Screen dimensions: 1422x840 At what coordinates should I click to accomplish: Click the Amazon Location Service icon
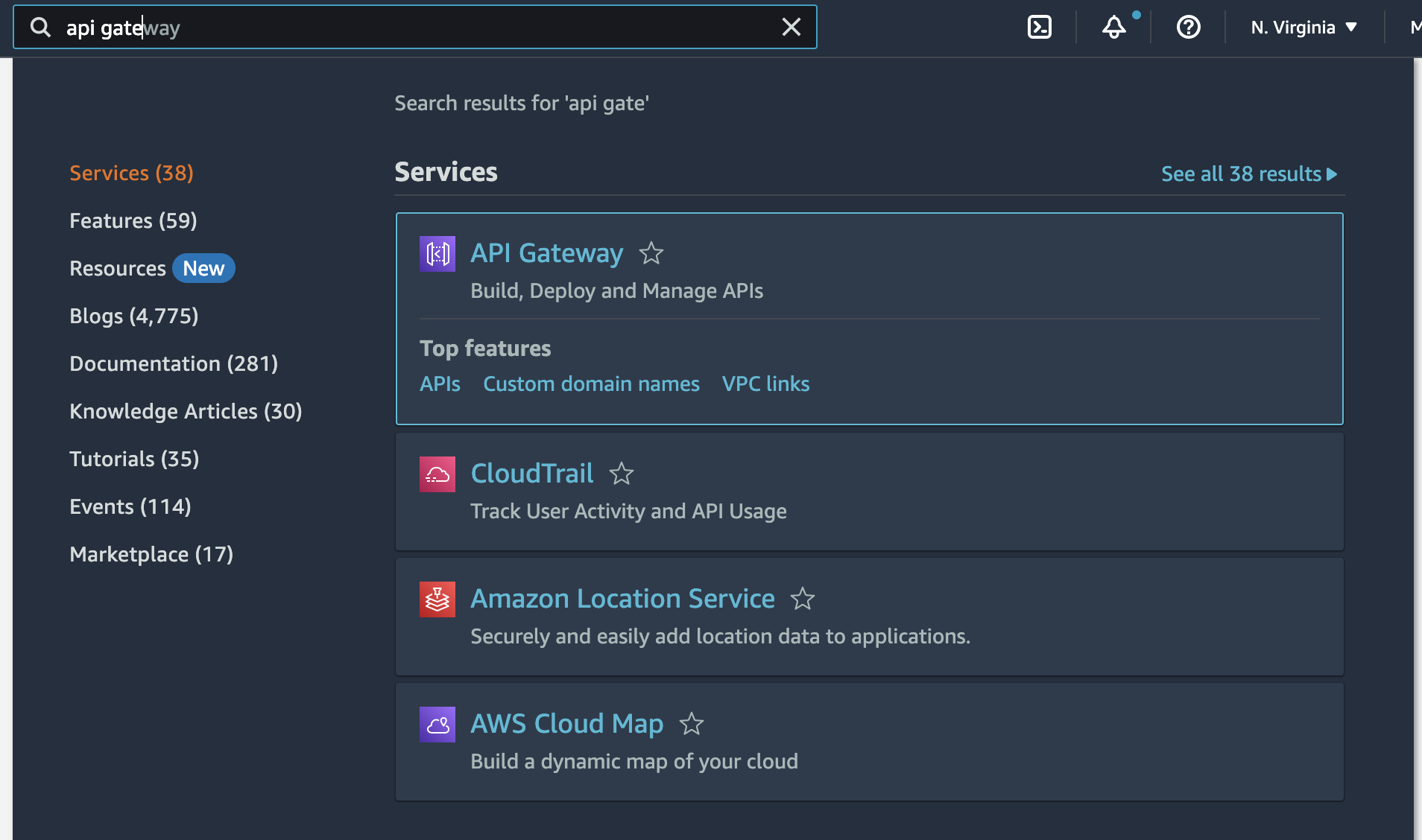pos(437,599)
